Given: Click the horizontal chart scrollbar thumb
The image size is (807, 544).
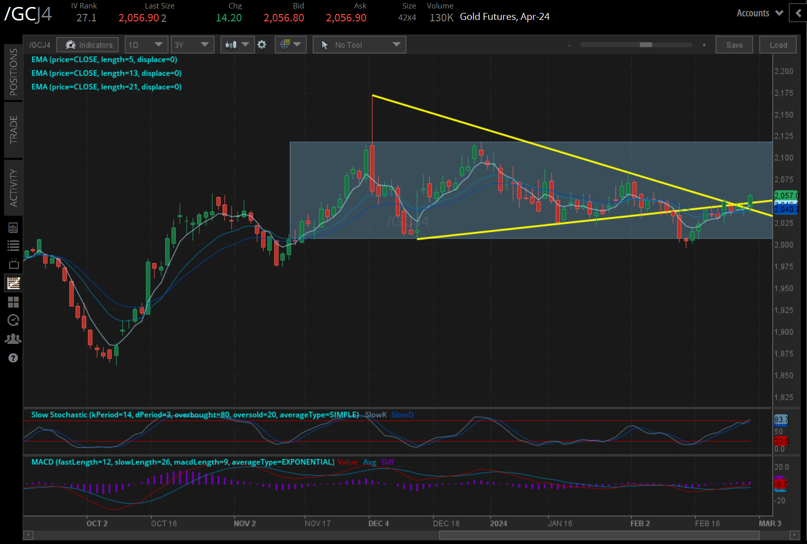Looking at the screenshot, I should point(599,535).
